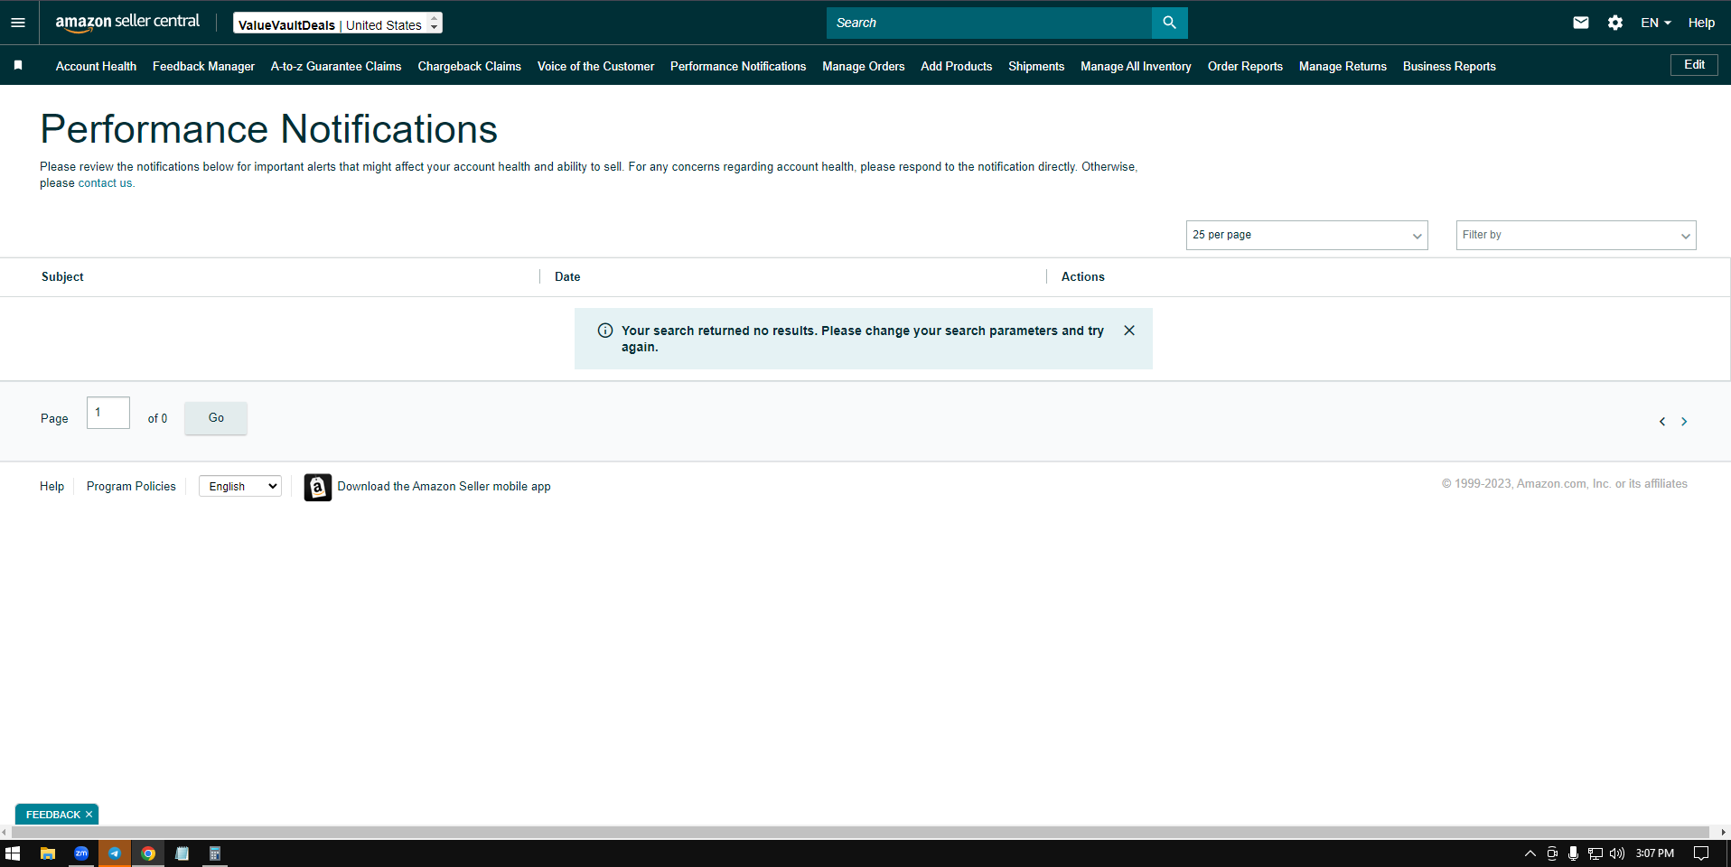The width and height of the screenshot is (1731, 867).
Task: Go to next page arrow
Action: [x=1684, y=422]
